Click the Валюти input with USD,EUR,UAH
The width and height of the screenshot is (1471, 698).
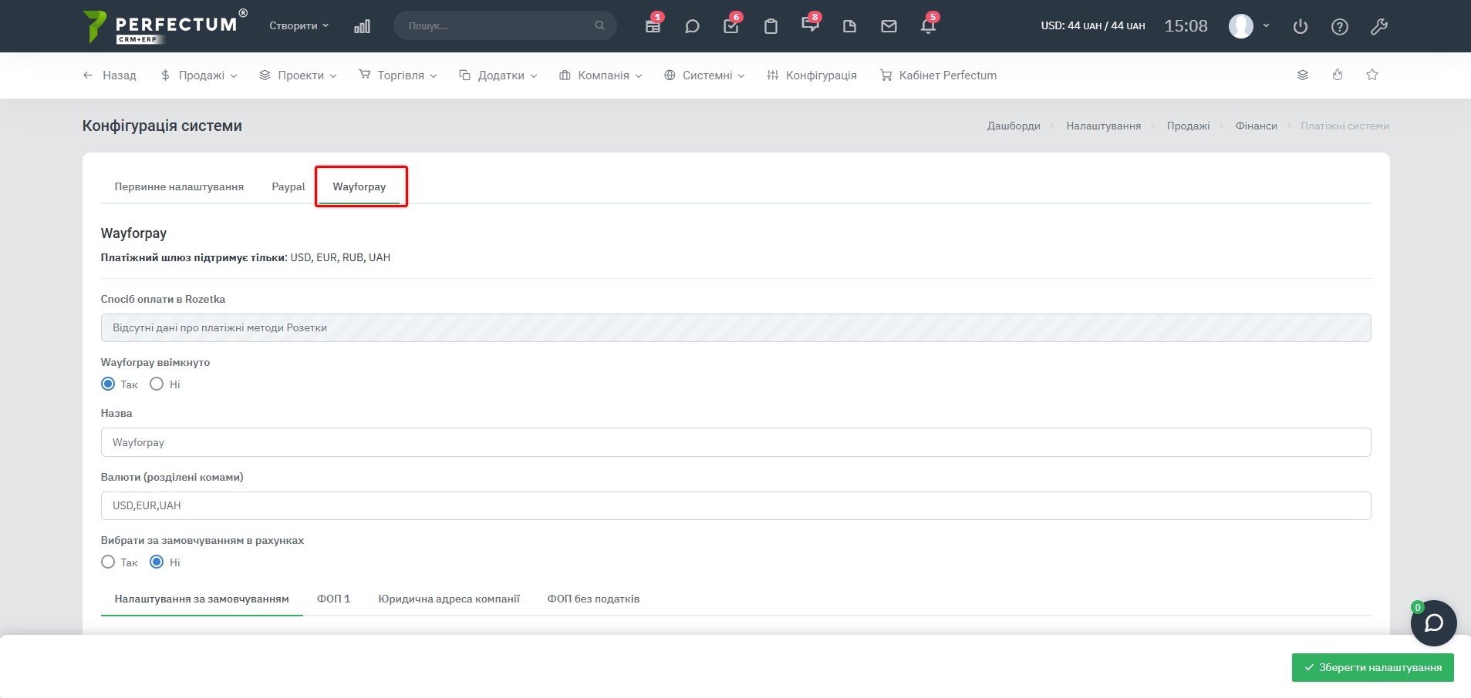(x=736, y=505)
